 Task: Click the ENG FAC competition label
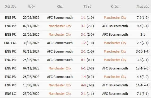(x=10, y=43)
